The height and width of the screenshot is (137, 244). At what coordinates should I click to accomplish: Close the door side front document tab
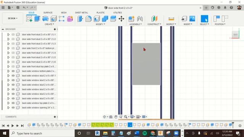[201, 8]
